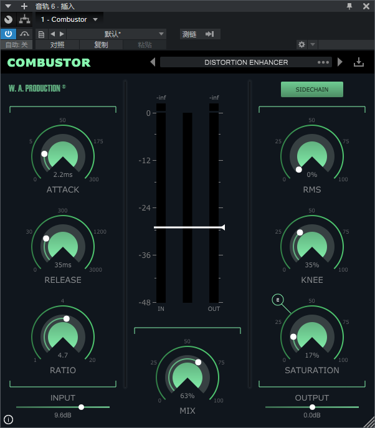This screenshot has width=375, height=428.
Task: Click the OUTPUT gain slider handle
Action: click(312, 407)
